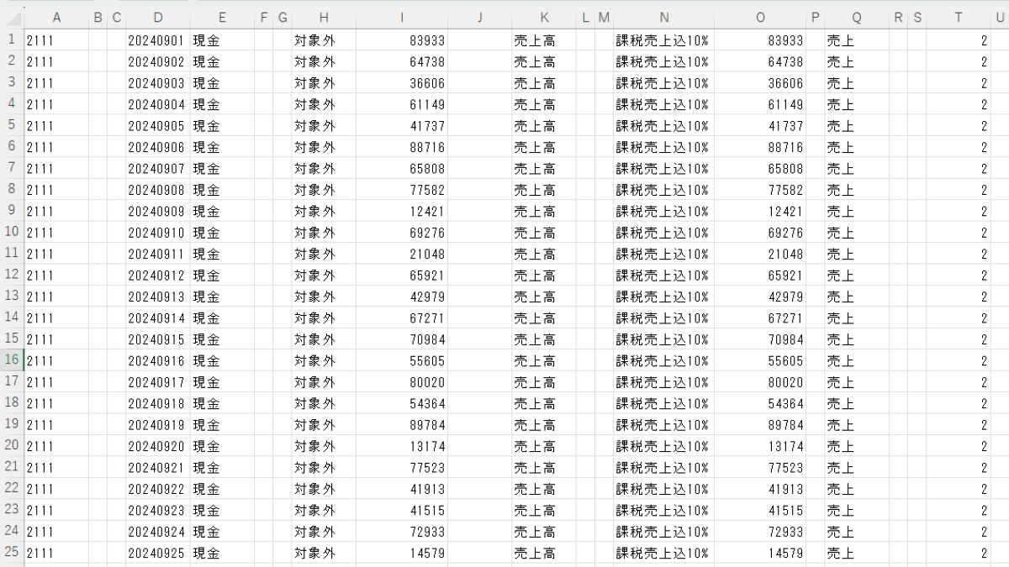Click 現金 cell in row 24
This screenshot has width=1009, height=567.
pos(222,532)
